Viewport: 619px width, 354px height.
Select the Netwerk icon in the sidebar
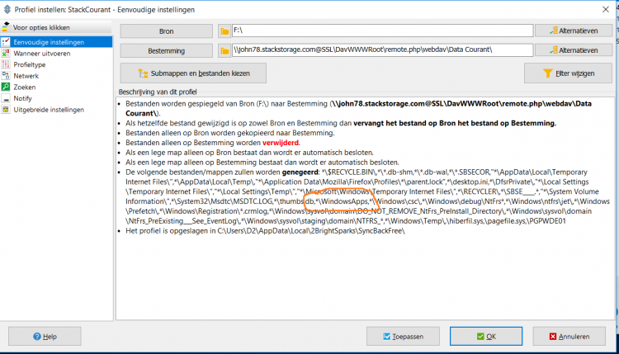click(7, 75)
